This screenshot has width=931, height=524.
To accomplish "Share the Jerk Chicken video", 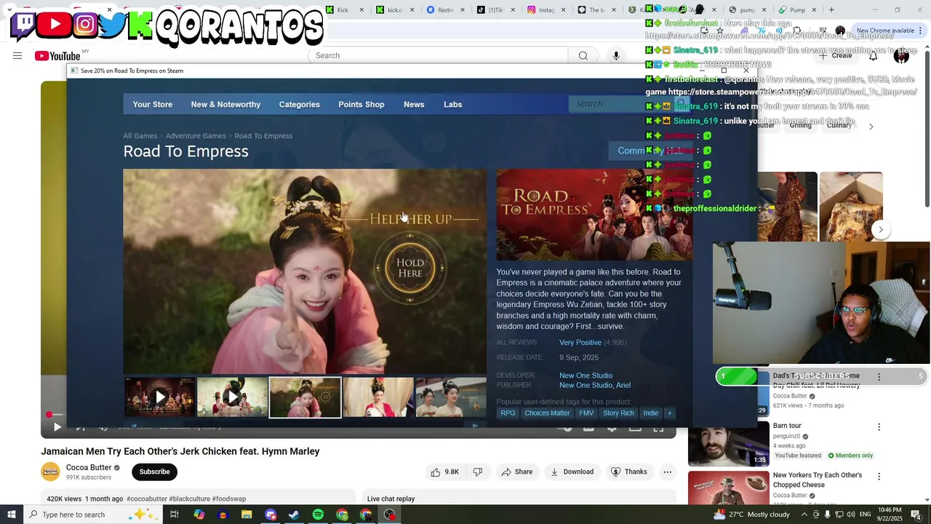I will point(516,472).
